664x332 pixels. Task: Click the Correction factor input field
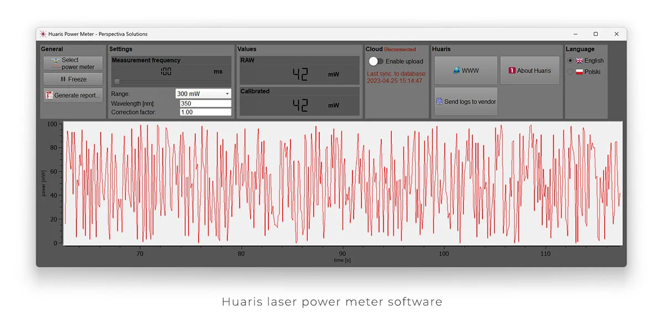pos(205,112)
